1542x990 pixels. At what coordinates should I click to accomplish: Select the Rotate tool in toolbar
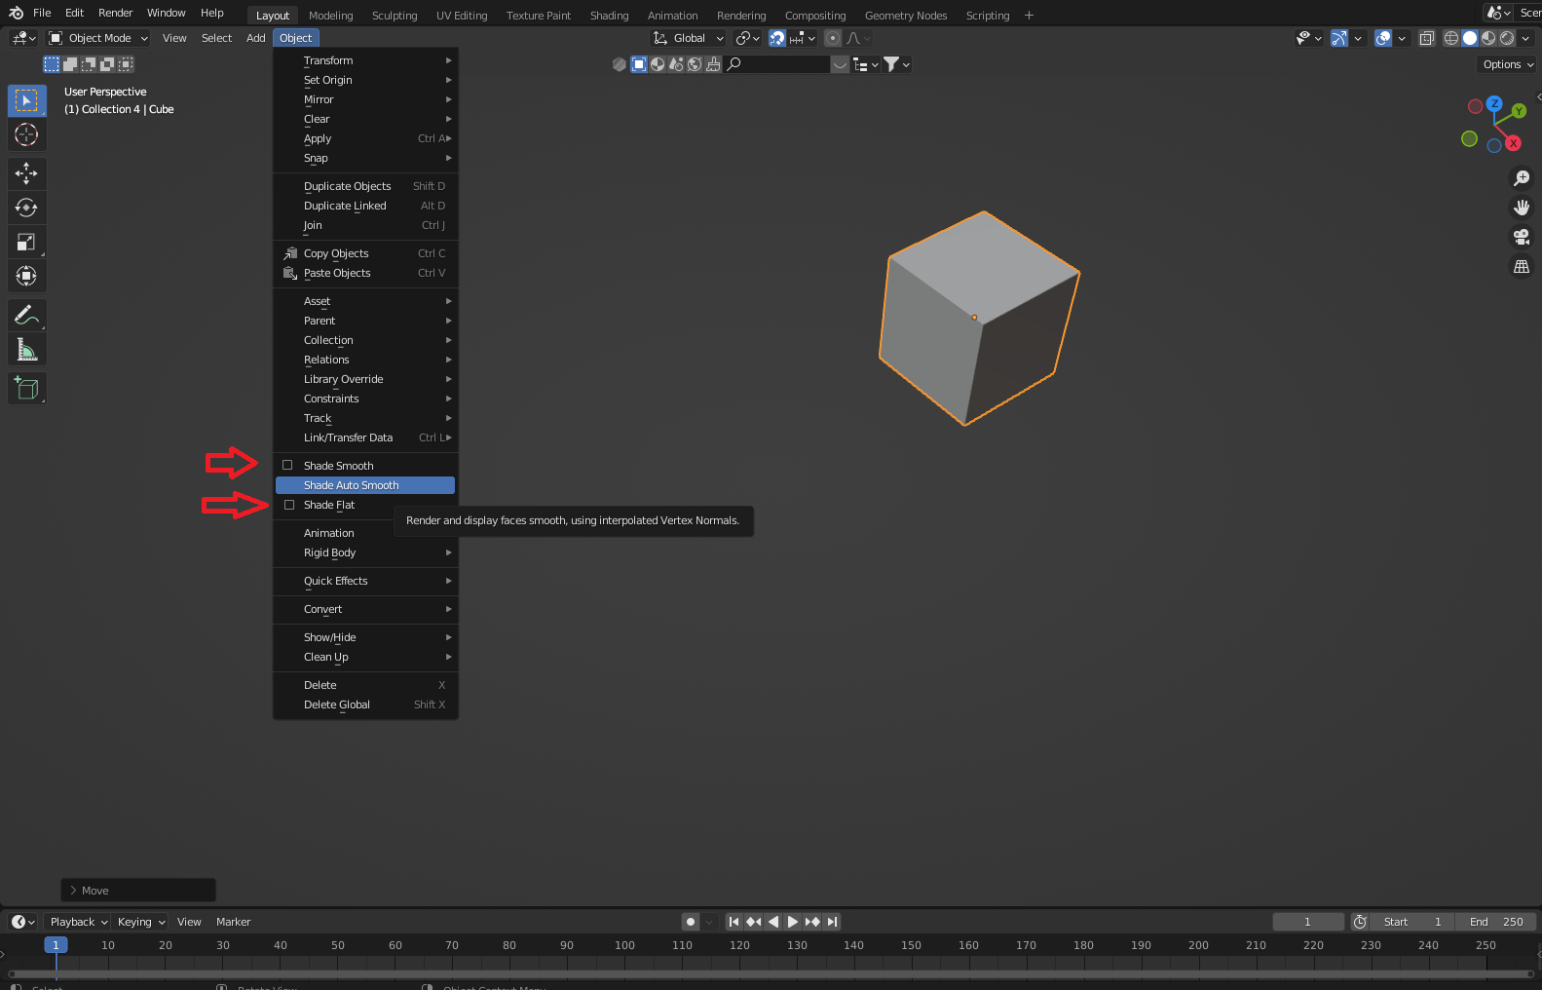point(26,208)
